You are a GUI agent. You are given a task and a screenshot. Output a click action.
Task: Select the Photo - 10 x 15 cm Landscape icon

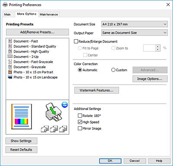(x=10, y=77)
